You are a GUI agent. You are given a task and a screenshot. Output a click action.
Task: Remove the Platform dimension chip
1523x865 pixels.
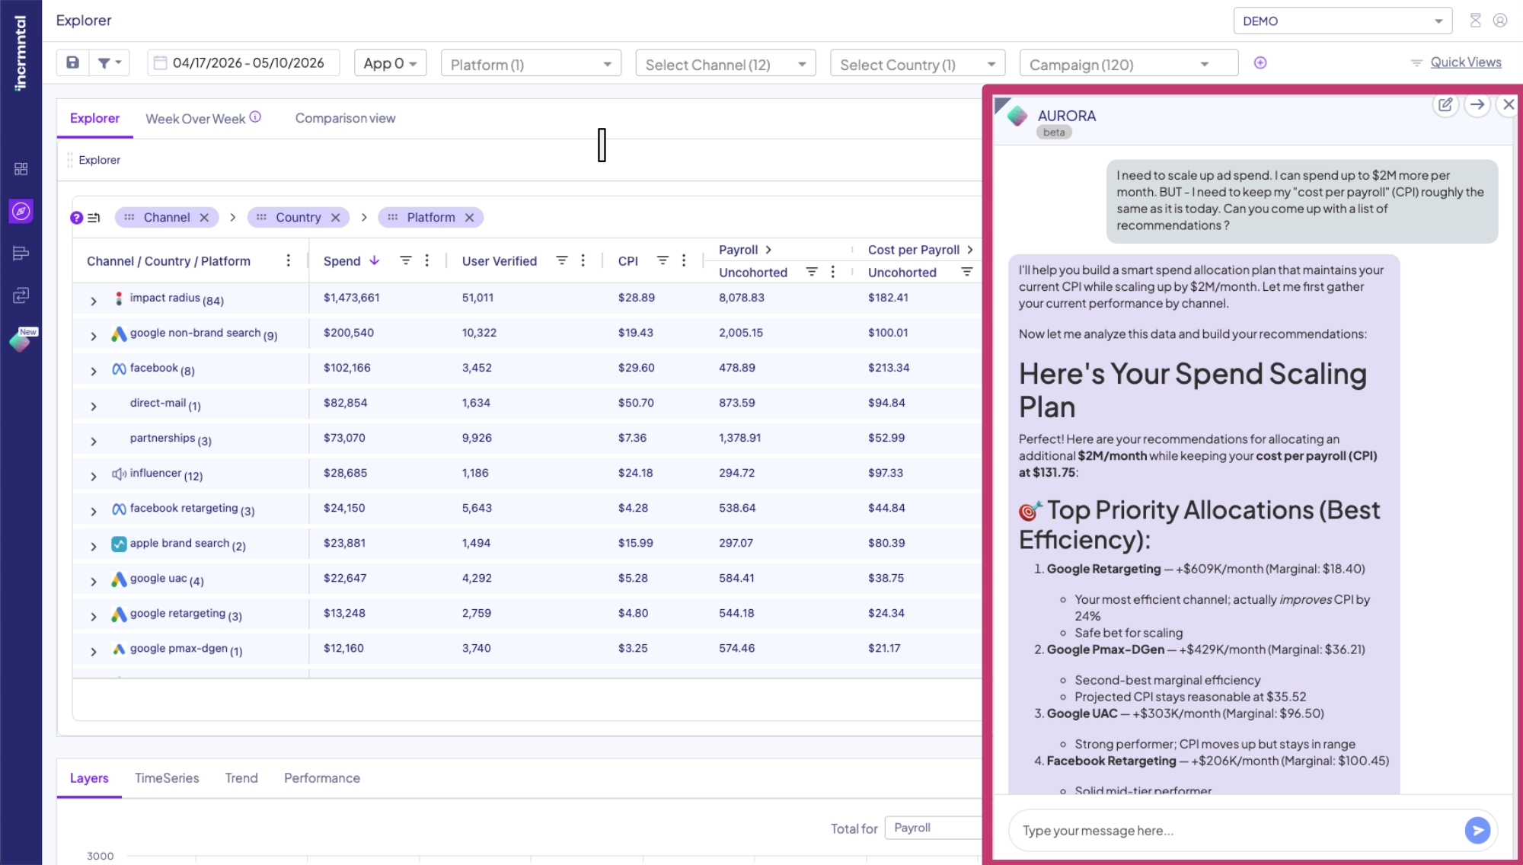469,218
